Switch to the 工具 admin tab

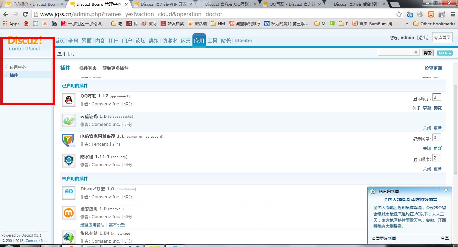coord(212,41)
